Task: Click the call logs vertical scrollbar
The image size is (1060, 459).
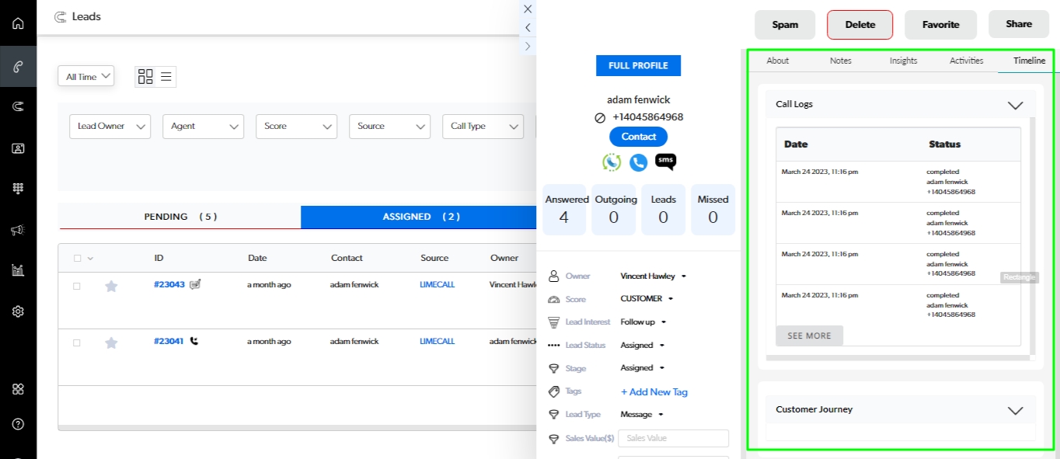Action: point(1033,233)
